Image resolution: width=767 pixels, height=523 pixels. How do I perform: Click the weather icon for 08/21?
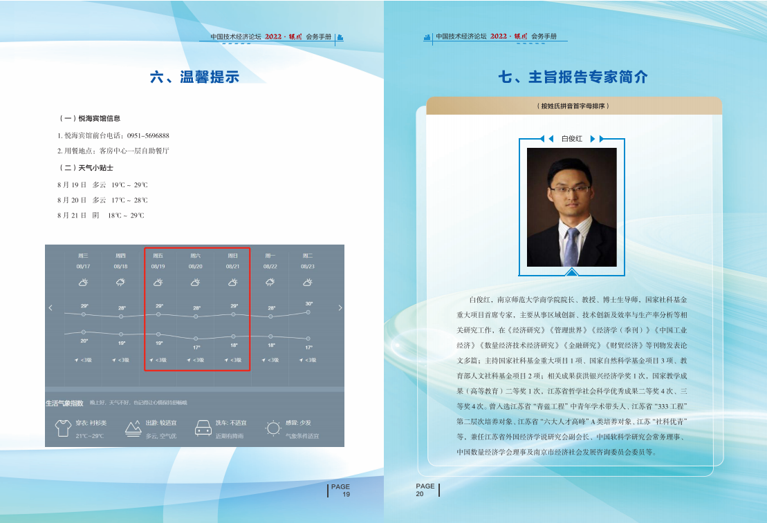click(233, 282)
